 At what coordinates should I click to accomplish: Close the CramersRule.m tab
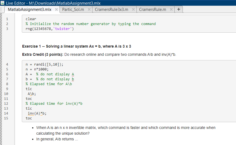point(171,10)
